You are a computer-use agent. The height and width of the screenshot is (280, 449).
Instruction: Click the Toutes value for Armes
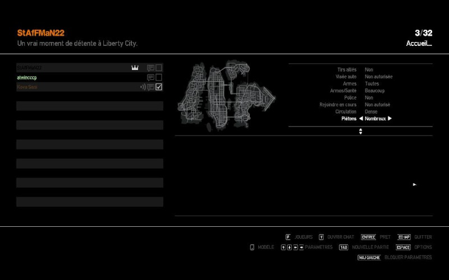coord(372,83)
